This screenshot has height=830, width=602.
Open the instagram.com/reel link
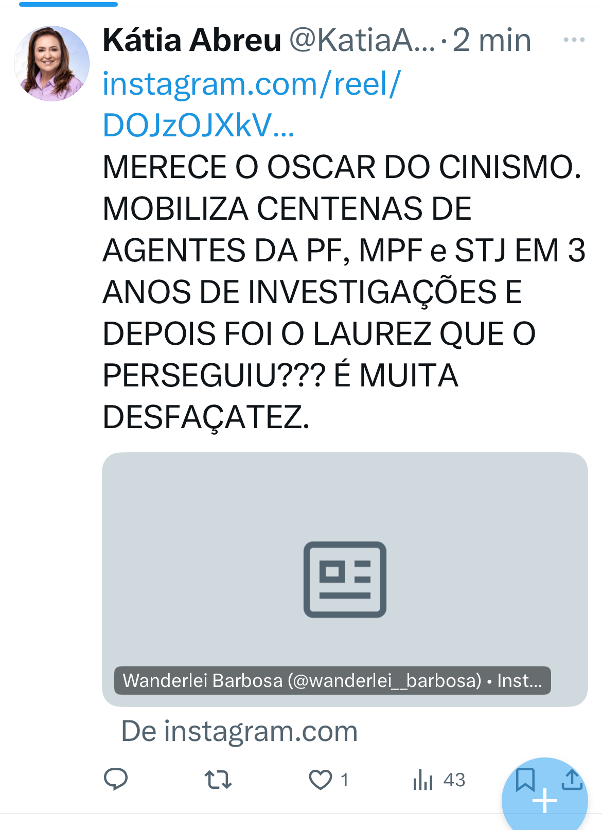[x=252, y=104]
